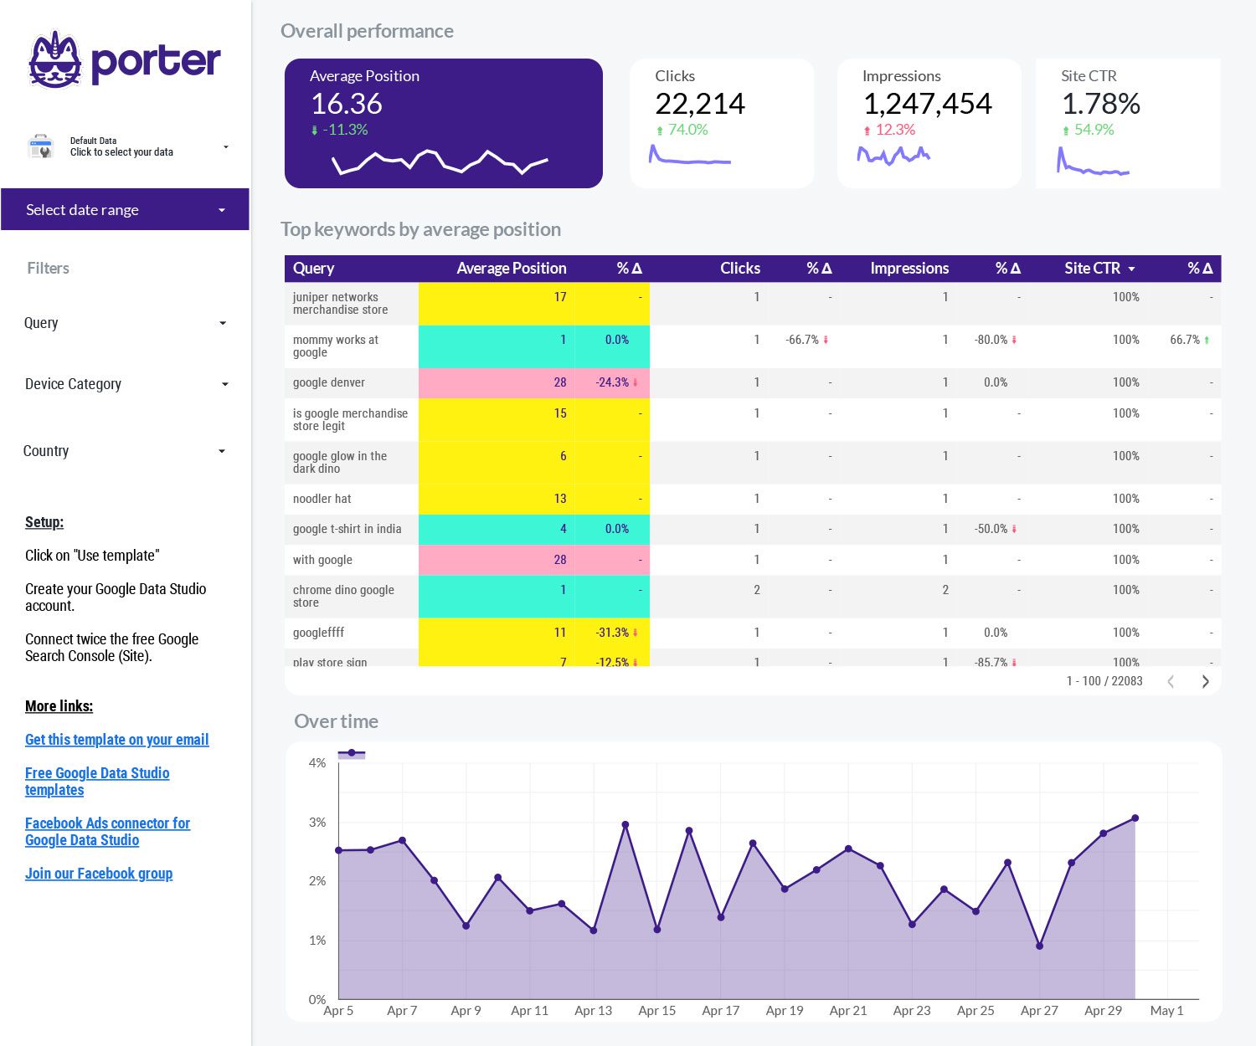Viewport: 1256px width, 1046px height.
Task: Click Join our Facebook group
Action: pos(98,873)
